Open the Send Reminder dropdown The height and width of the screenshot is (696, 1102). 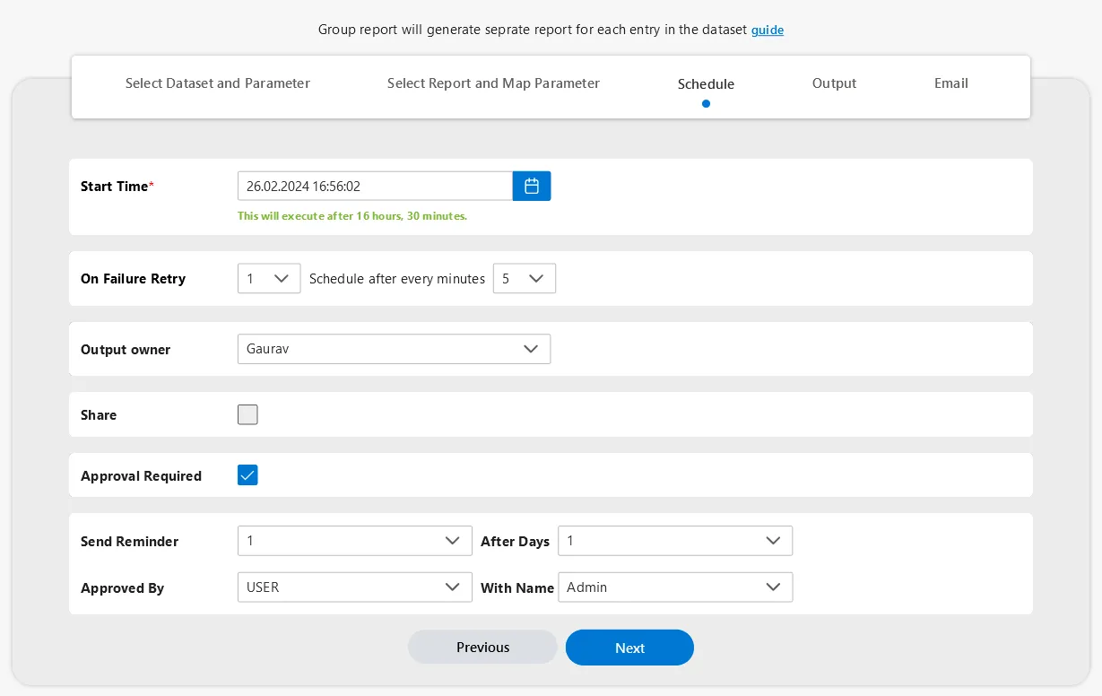coord(355,541)
